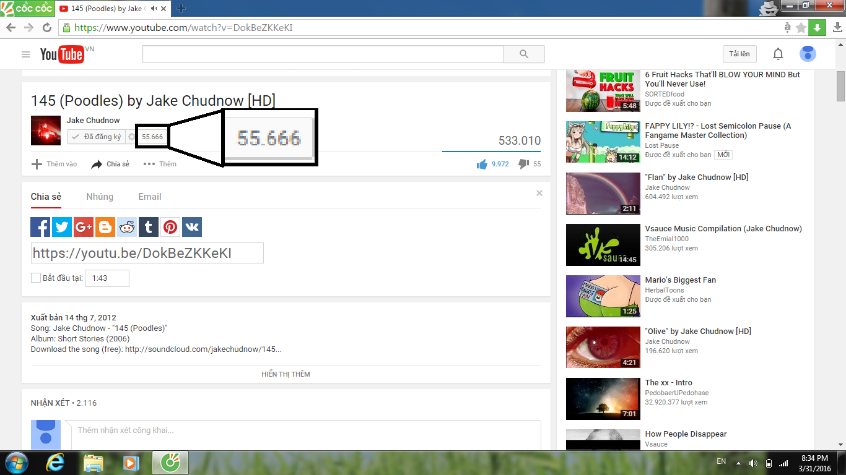Bookmark page with star icon

(801, 28)
